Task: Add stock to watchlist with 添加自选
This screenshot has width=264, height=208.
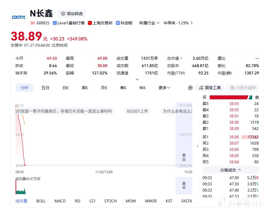Action: coord(72,14)
